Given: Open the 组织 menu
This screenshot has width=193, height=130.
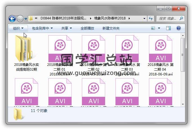Looking at the screenshot, I should tap(18, 28).
